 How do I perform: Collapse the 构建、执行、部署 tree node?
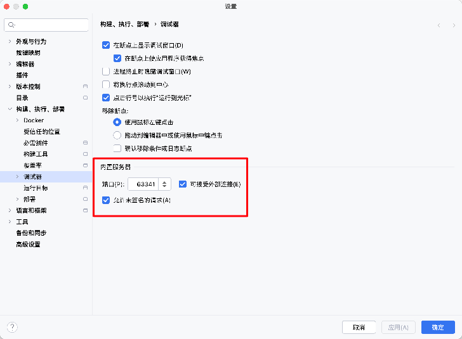10,109
